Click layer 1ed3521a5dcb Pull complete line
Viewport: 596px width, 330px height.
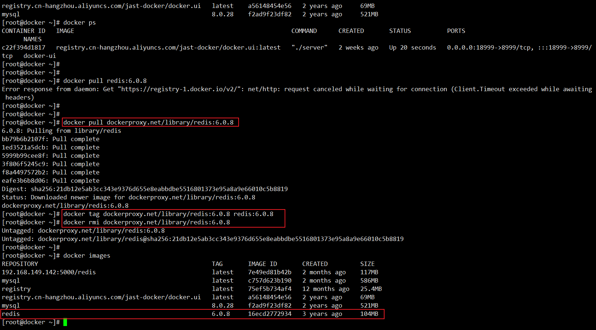tap(51, 147)
